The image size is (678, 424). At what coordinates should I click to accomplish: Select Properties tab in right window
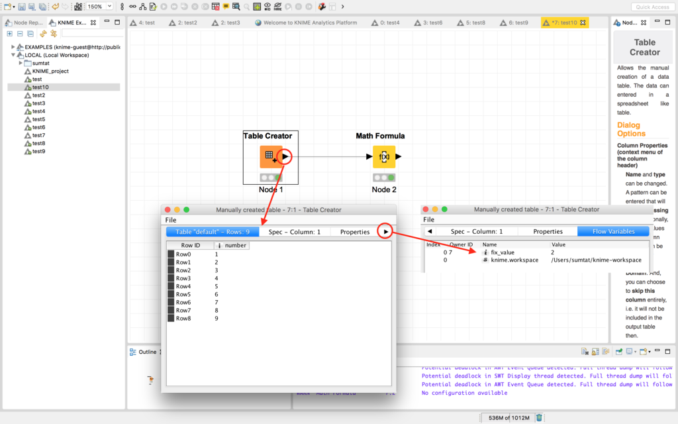548,231
